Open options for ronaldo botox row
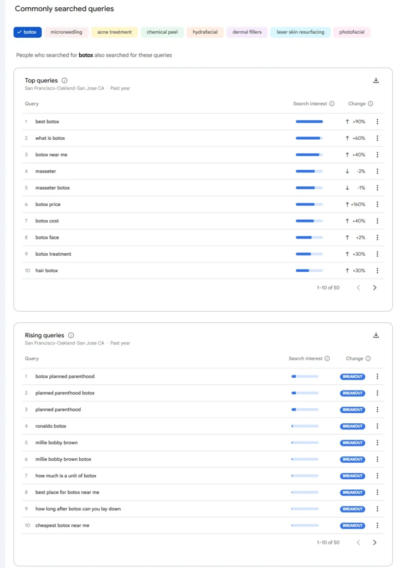401x568 pixels. [x=377, y=426]
